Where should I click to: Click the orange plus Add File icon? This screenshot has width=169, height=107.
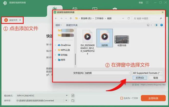[6, 20]
